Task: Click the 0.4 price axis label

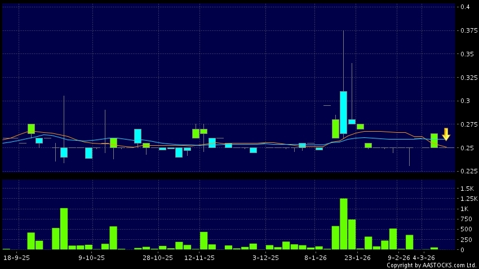Action: [x=465, y=7]
